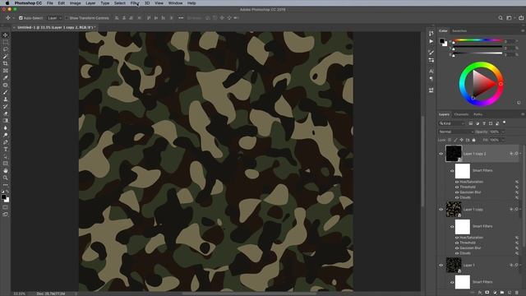Viewport: 526px width, 296px height.
Task: Open the Actions play icon in dock
Action: 431,41
